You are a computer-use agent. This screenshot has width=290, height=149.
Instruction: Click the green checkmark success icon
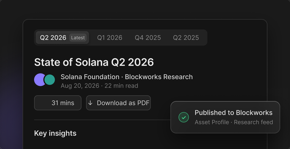pyautogui.click(x=184, y=117)
